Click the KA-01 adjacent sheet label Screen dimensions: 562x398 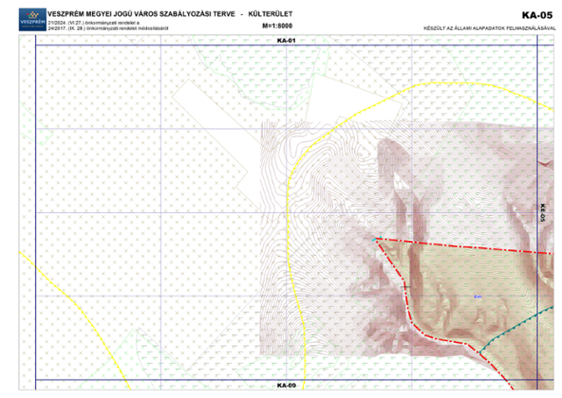[x=286, y=41]
